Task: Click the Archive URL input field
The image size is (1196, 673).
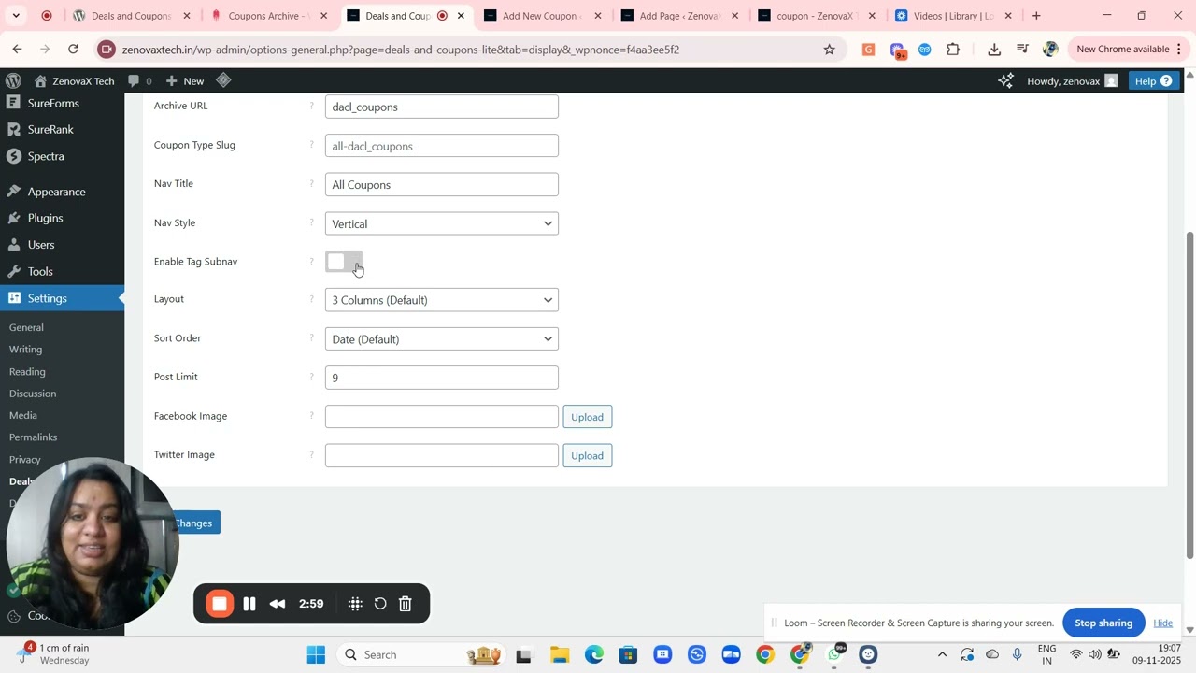Action: [442, 107]
